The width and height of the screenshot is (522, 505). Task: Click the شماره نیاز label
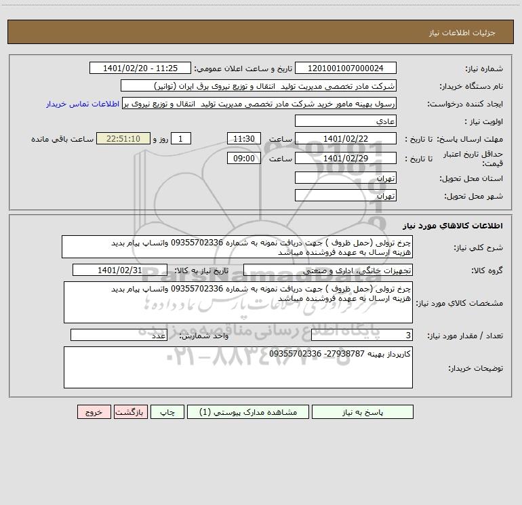click(484, 69)
